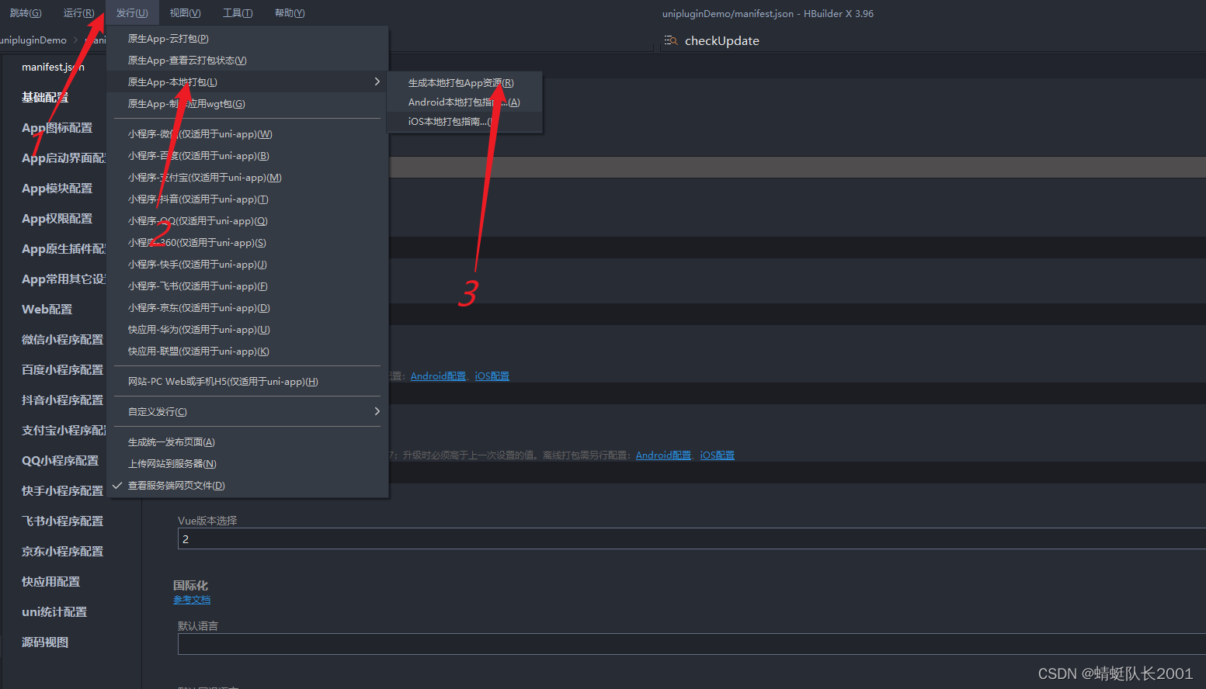Click the 默认语言 input field

692,644
